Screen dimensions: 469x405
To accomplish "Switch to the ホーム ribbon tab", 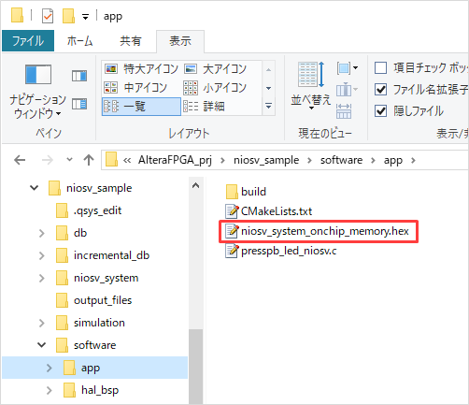I will click(x=80, y=41).
